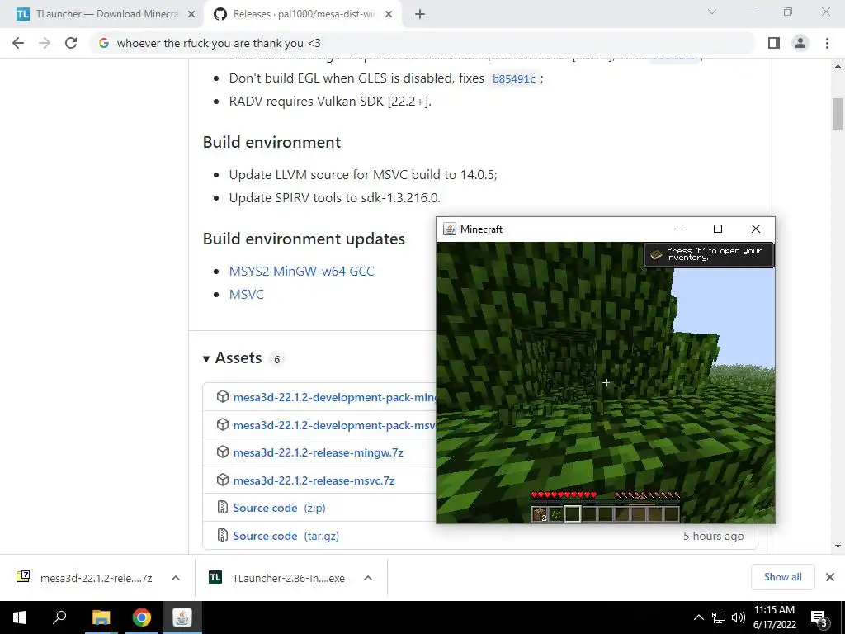The width and height of the screenshot is (845, 634).
Task: Click Show all downloads
Action: [x=782, y=577]
